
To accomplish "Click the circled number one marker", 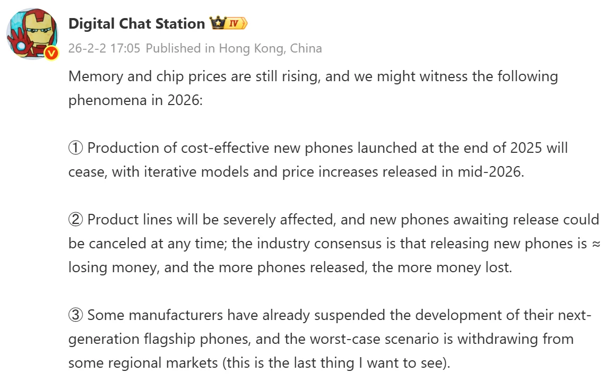I will pyautogui.click(x=76, y=148).
